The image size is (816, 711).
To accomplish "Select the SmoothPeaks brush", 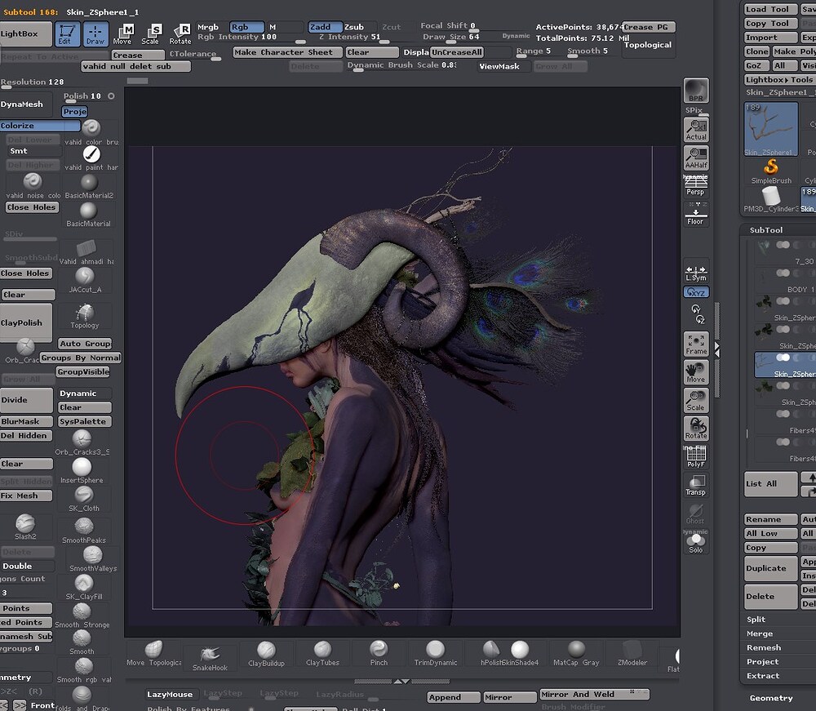I will [x=84, y=531].
